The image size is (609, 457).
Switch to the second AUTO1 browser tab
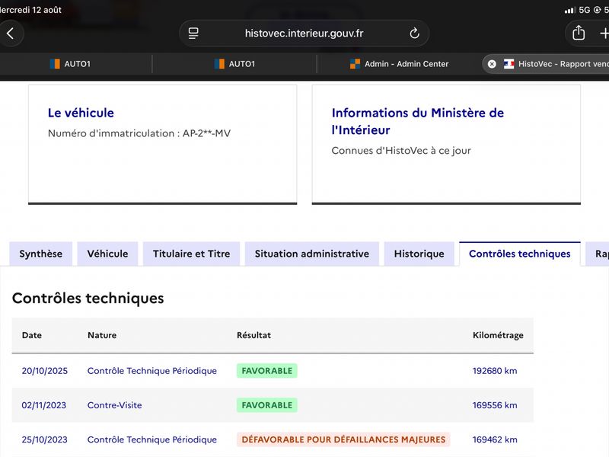[234, 64]
